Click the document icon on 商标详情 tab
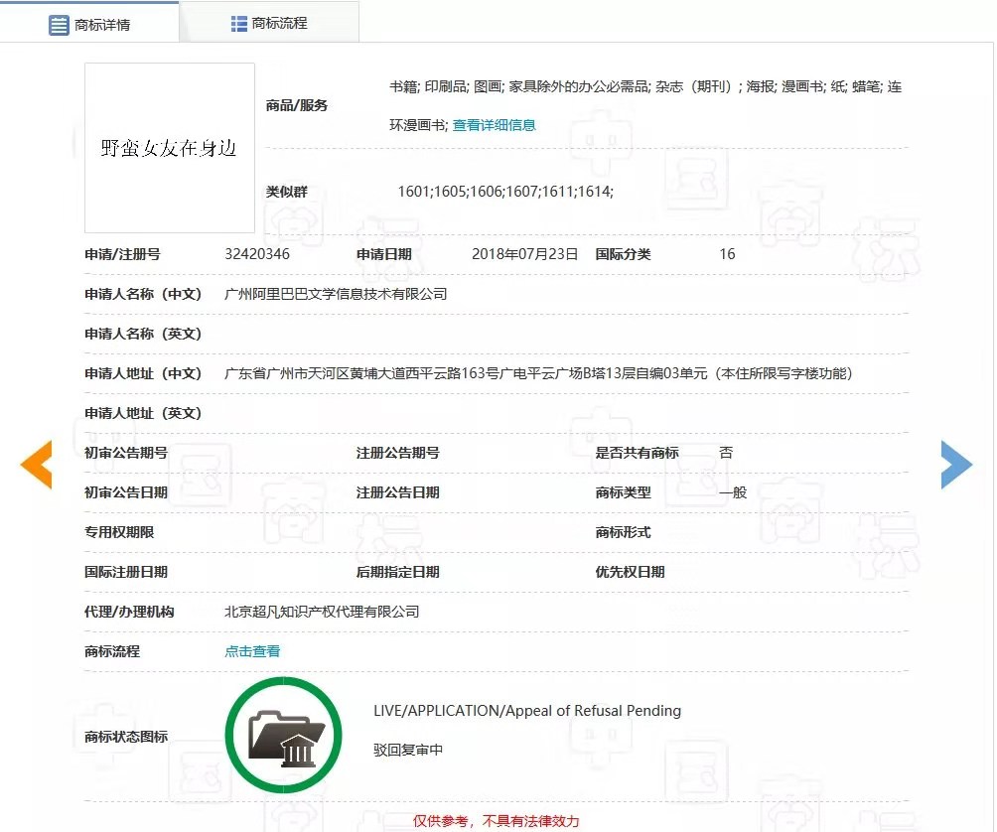Viewport: 997px width, 832px height. pyautogui.click(x=59, y=24)
